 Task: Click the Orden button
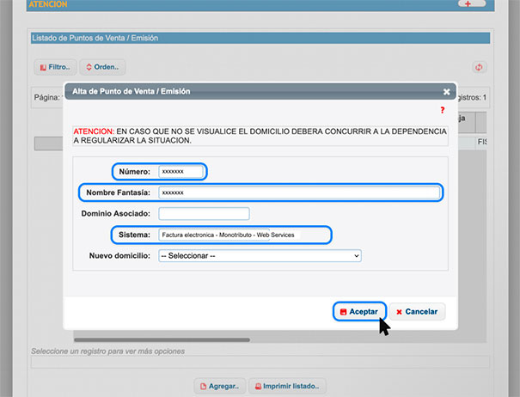tap(102, 67)
